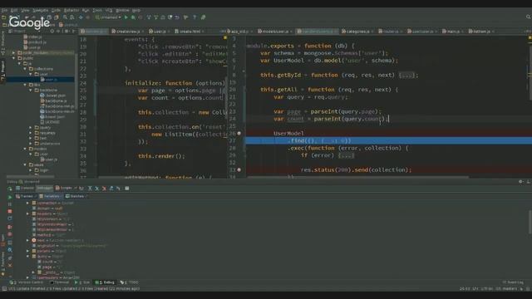This screenshot has height=299, width=532.
Task: Switch to the Scripts tab in debug panel
Action: (64, 189)
